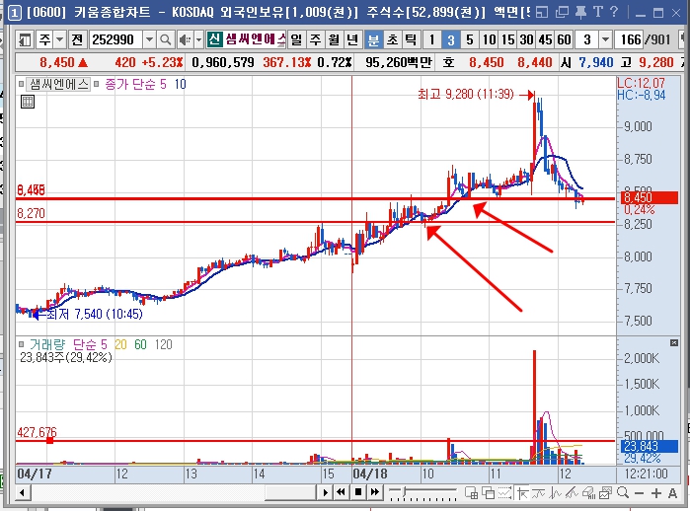Screen dimensions: 690x511
Task: Click the 샘씨엔에스 chart legend label
Action: (58, 84)
